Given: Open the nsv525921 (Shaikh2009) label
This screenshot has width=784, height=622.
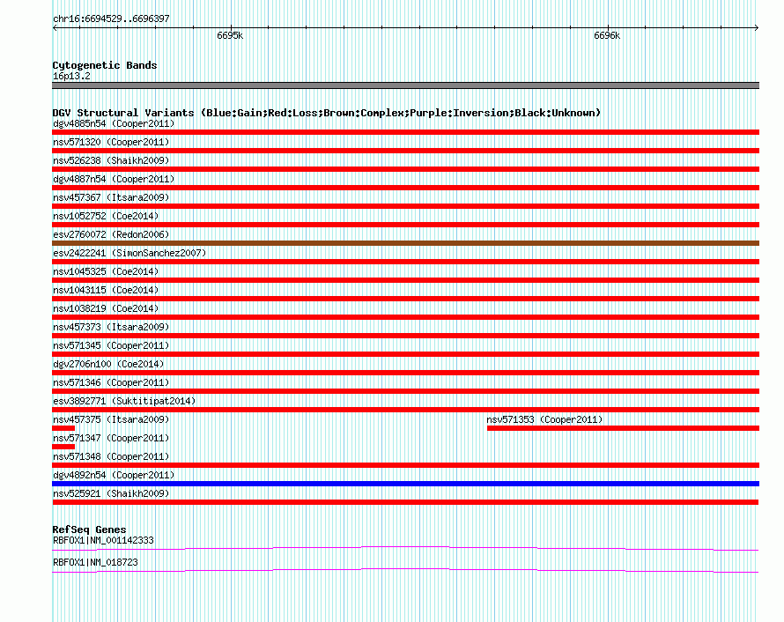Looking at the screenshot, I should click(x=111, y=493).
